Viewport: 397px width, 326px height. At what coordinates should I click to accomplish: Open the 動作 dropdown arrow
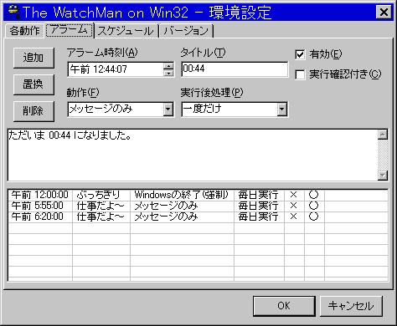(x=168, y=110)
